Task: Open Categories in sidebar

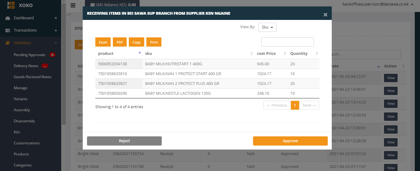Action: pos(23,165)
